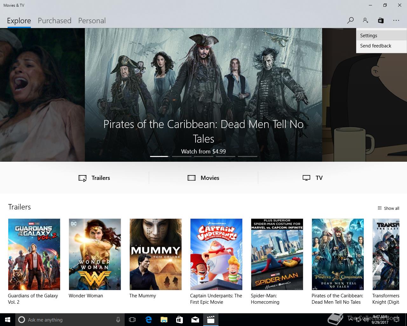
Task: Open Mail app from taskbar
Action: pos(195,320)
